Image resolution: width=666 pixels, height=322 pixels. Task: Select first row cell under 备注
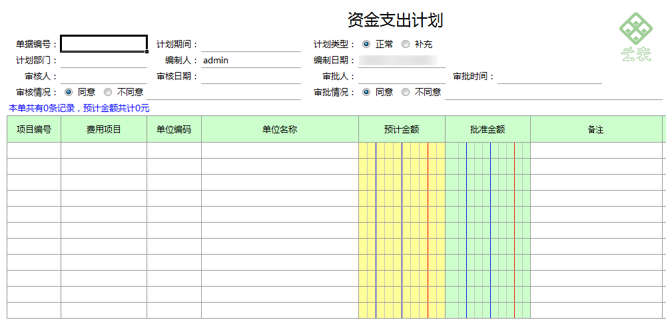click(x=596, y=151)
